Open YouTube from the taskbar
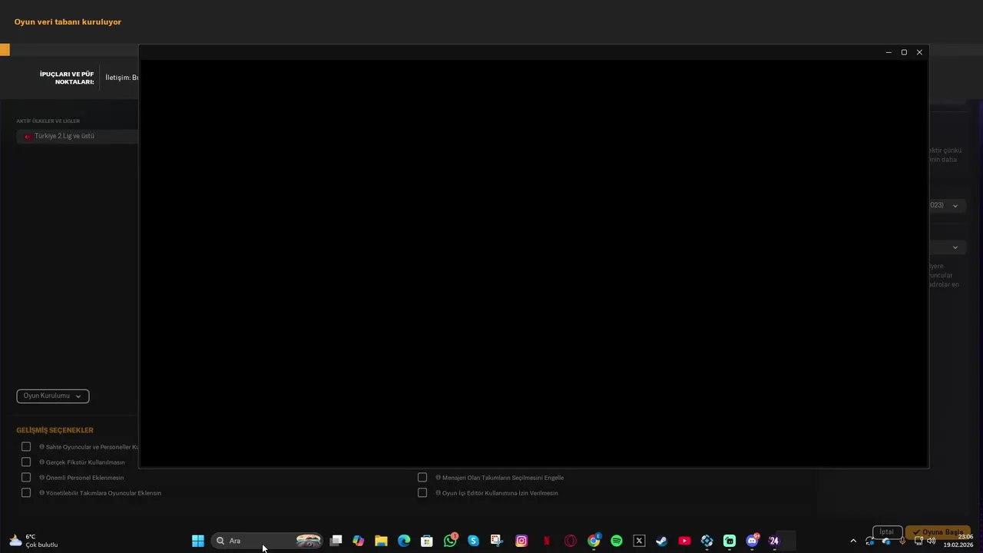 coord(684,541)
